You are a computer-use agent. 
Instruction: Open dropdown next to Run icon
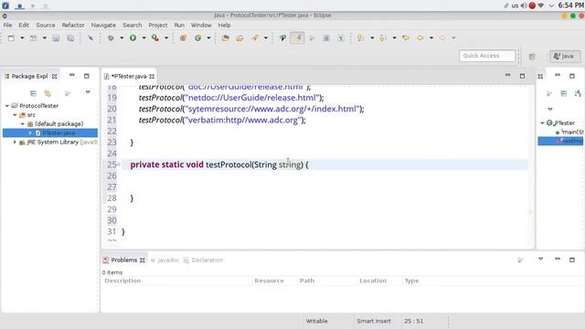[x=144, y=38]
